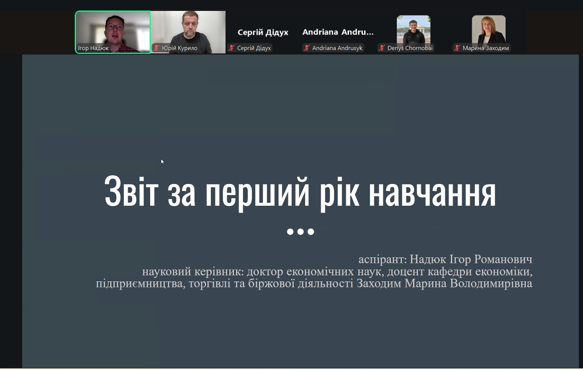The height and width of the screenshot is (369, 583).
Task: Click the Марина Заходим name label
Action: (x=486, y=48)
